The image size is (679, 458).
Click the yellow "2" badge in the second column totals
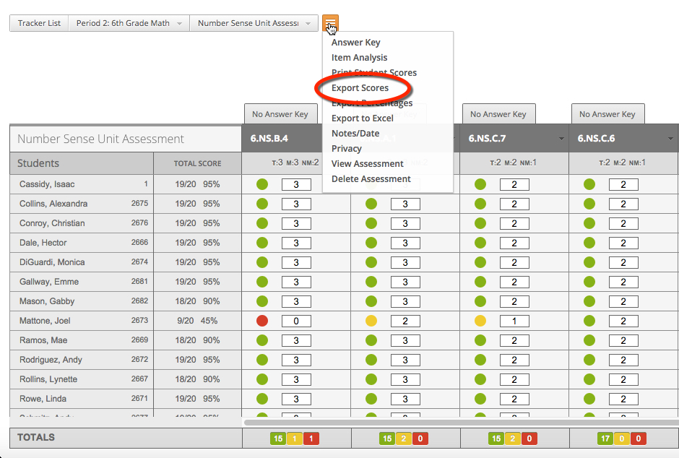(402, 438)
